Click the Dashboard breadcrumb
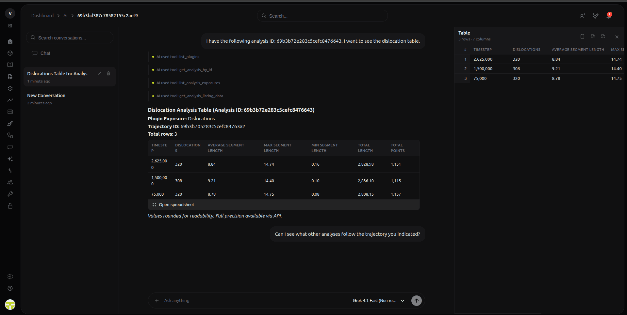 (x=42, y=16)
